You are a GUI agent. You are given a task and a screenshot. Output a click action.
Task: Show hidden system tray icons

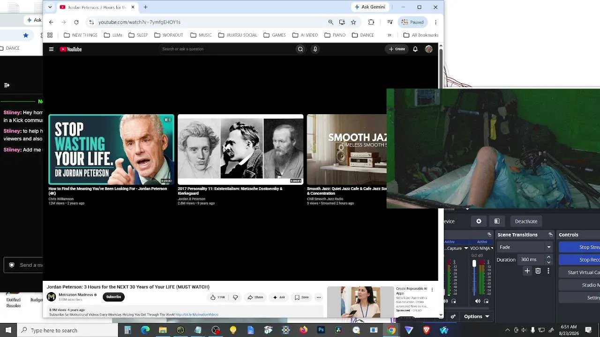[507, 330]
